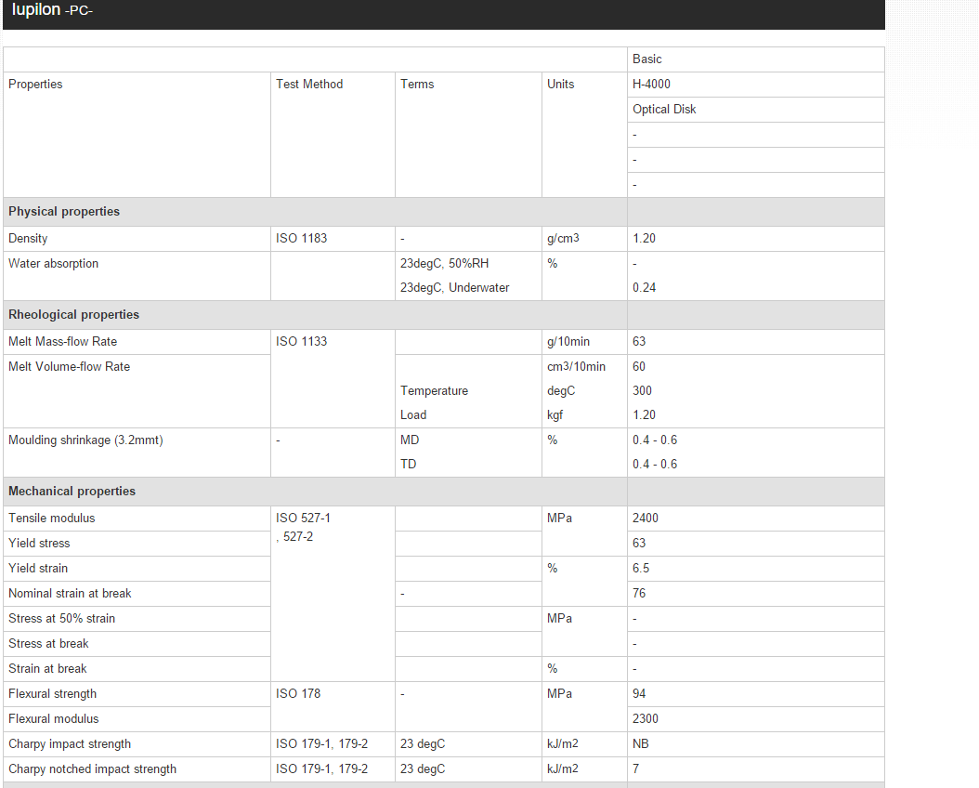Select the ISO 527-1 test method text

(x=304, y=519)
